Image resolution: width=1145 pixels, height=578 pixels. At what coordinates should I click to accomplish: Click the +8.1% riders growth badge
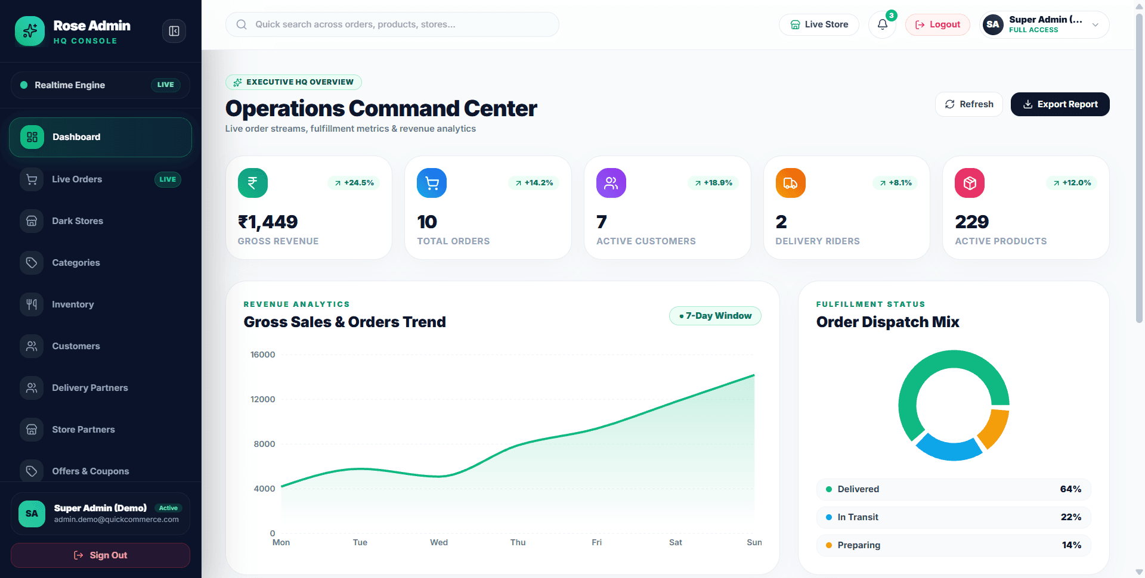click(896, 183)
